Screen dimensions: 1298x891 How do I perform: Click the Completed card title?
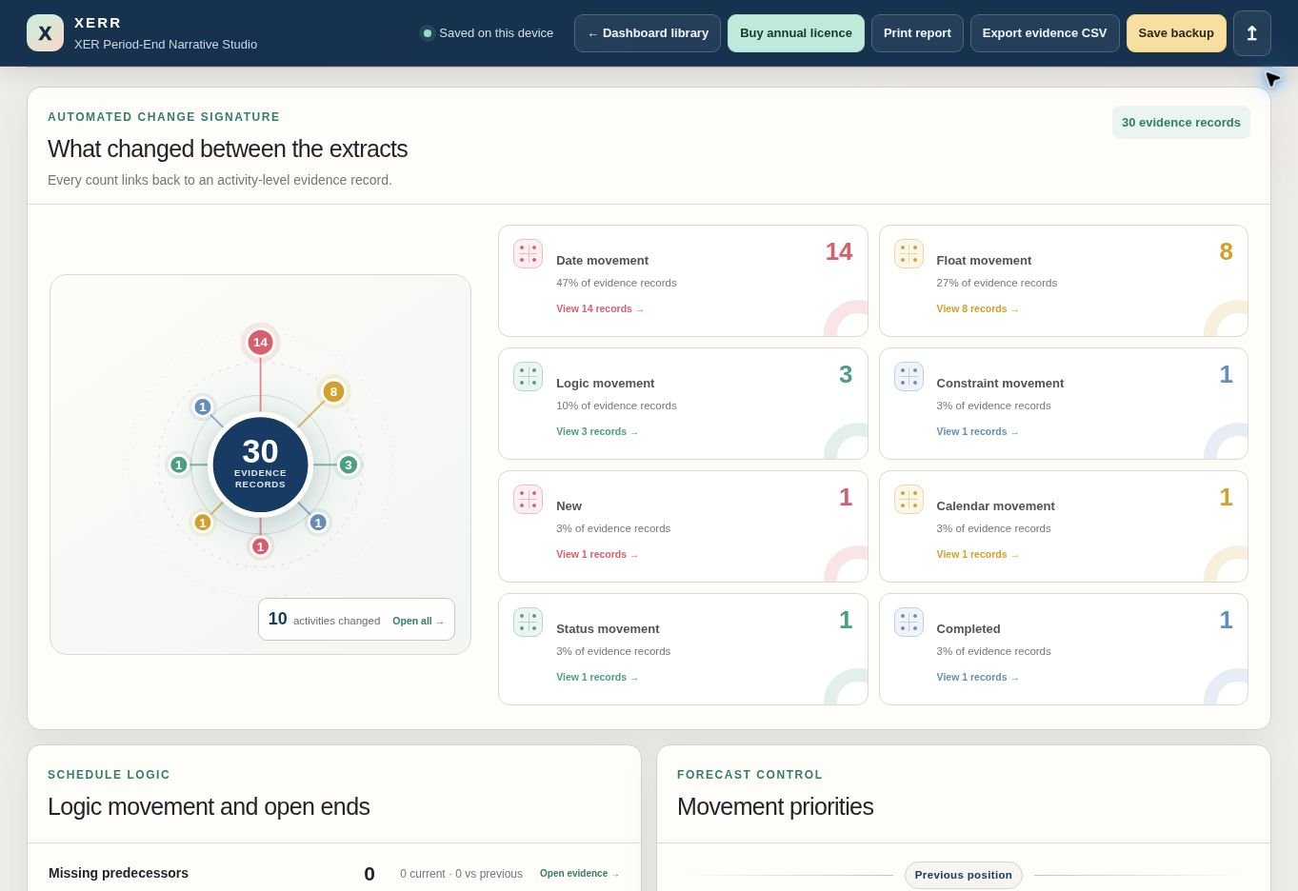tap(968, 628)
